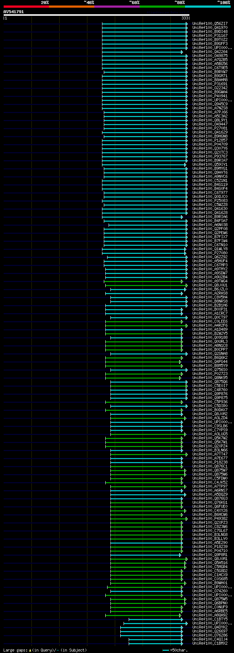Select the UniRef100_B9HGN8 label
Screen dimensions: 234x653
(x=210, y=136)
